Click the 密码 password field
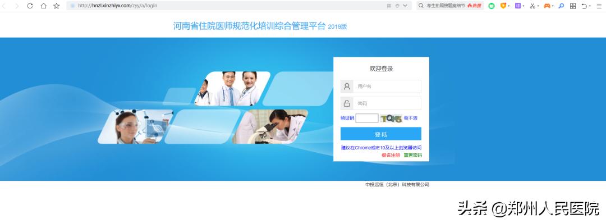This screenshot has width=606, height=223. [x=387, y=103]
